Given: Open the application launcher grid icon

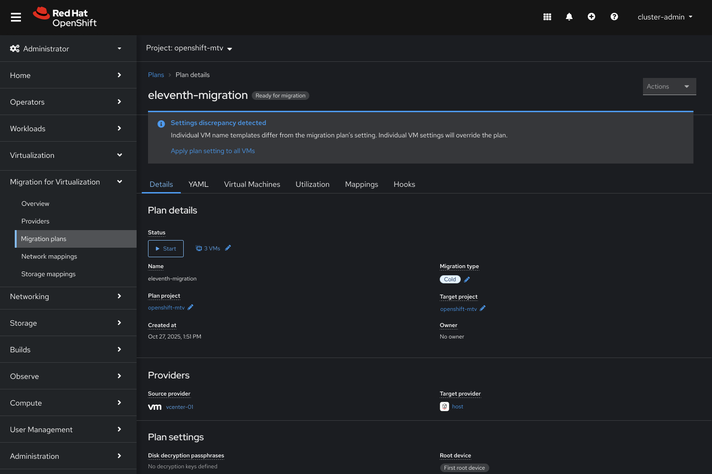Looking at the screenshot, I should coord(547,17).
